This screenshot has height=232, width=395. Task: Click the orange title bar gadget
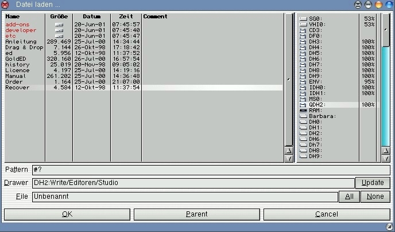378,5
